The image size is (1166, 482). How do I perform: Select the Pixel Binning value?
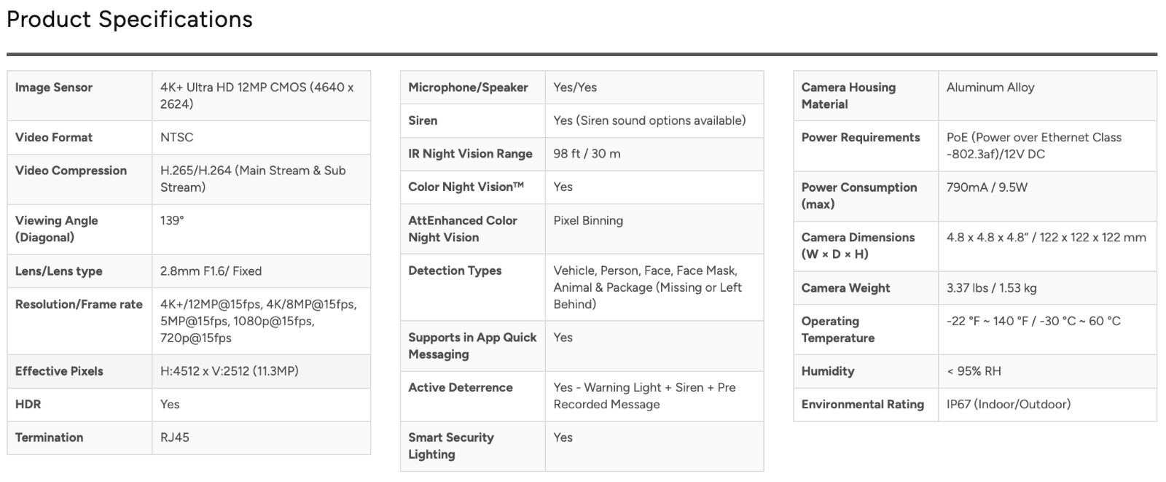click(x=588, y=220)
